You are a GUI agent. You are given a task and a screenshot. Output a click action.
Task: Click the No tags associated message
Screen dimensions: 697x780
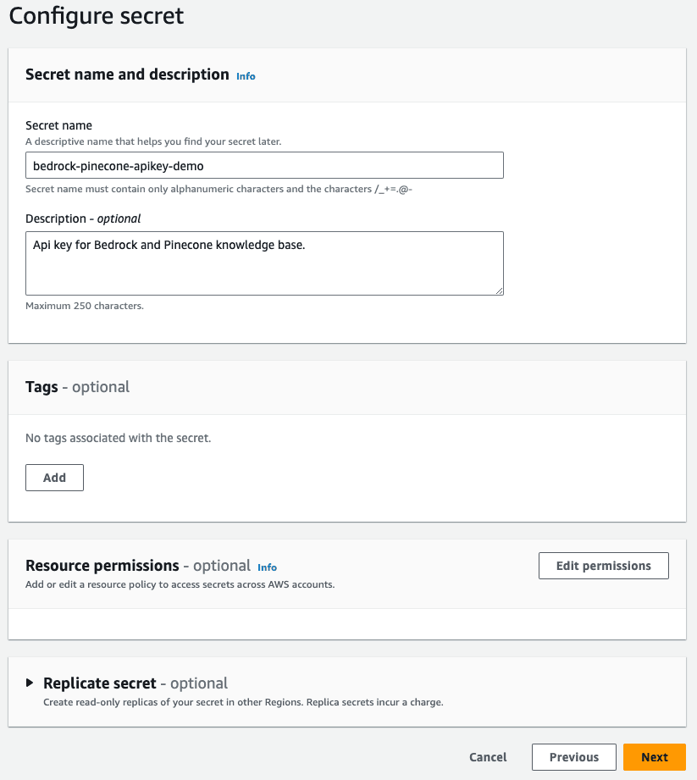tap(118, 439)
